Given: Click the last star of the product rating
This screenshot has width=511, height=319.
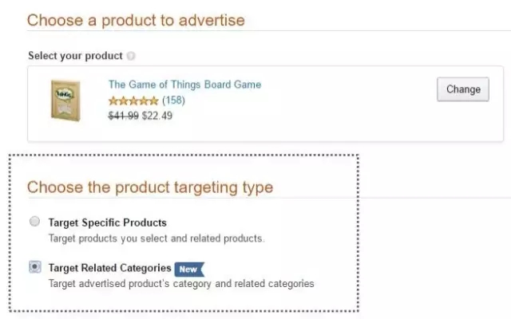Looking at the screenshot, I should click(154, 100).
